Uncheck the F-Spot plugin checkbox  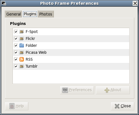click(x=16, y=32)
